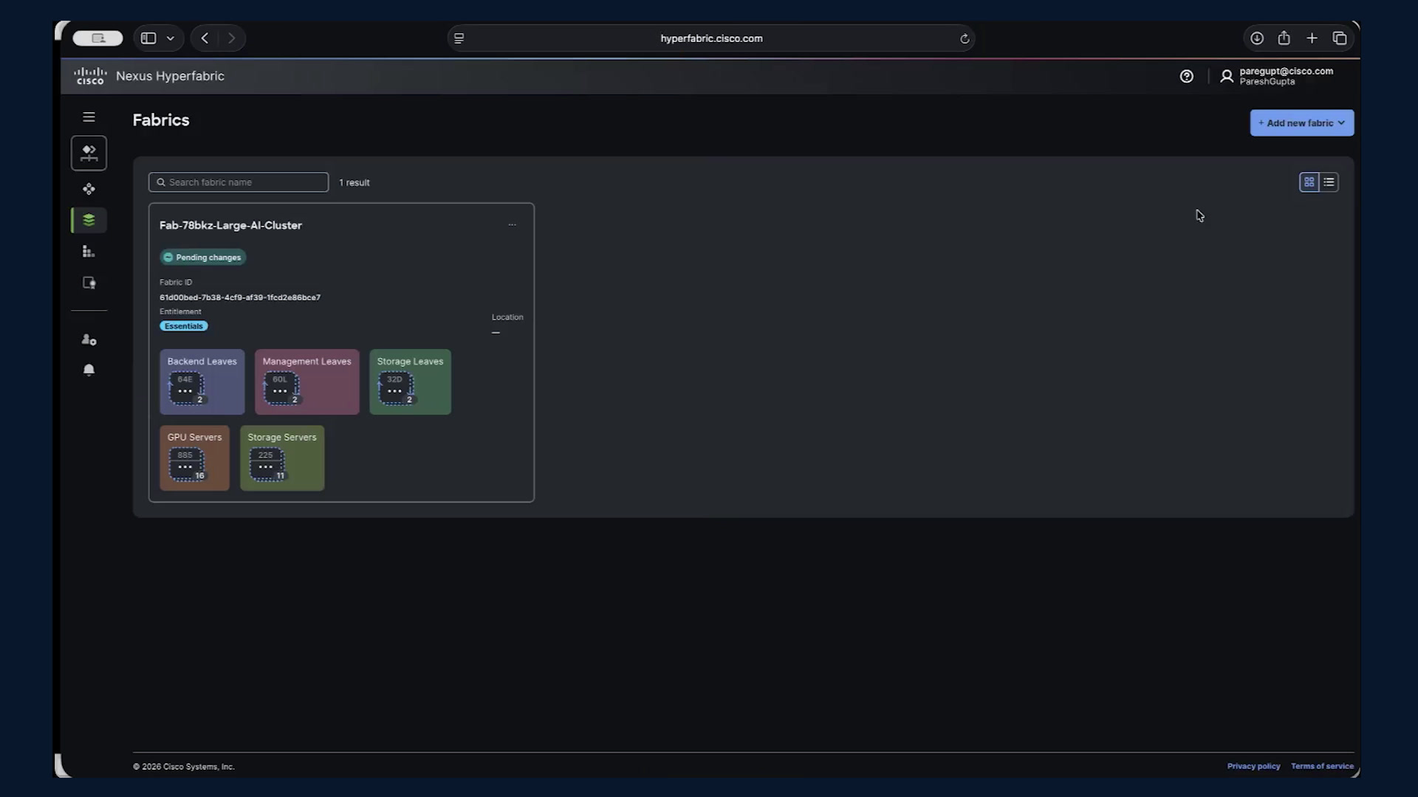Click the 885 device icon in GPU Servers
Viewport: 1418px width, 797px height.
point(186,464)
